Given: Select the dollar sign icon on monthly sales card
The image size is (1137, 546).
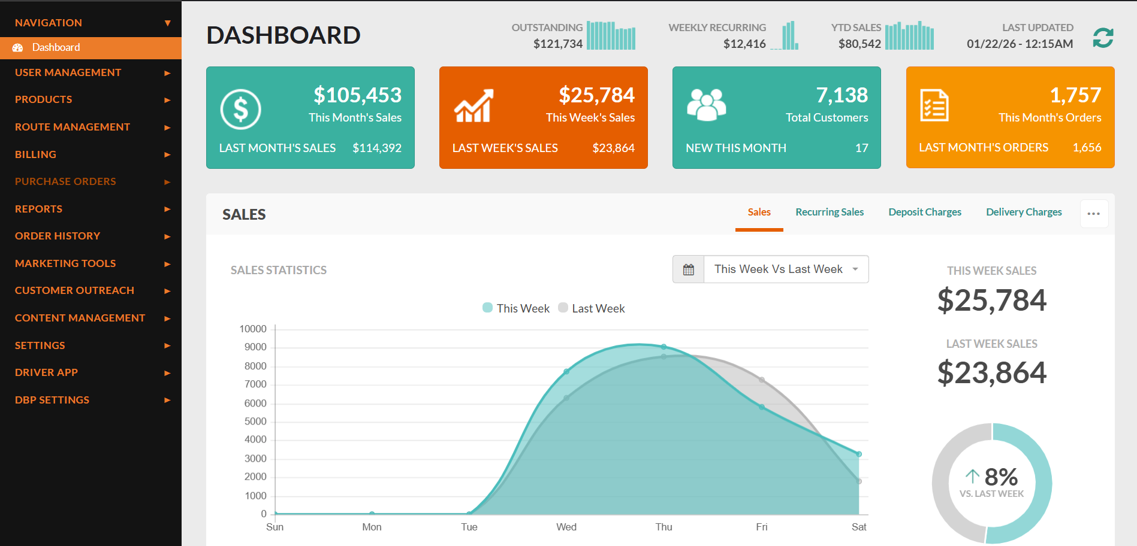Looking at the screenshot, I should tap(241, 108).
